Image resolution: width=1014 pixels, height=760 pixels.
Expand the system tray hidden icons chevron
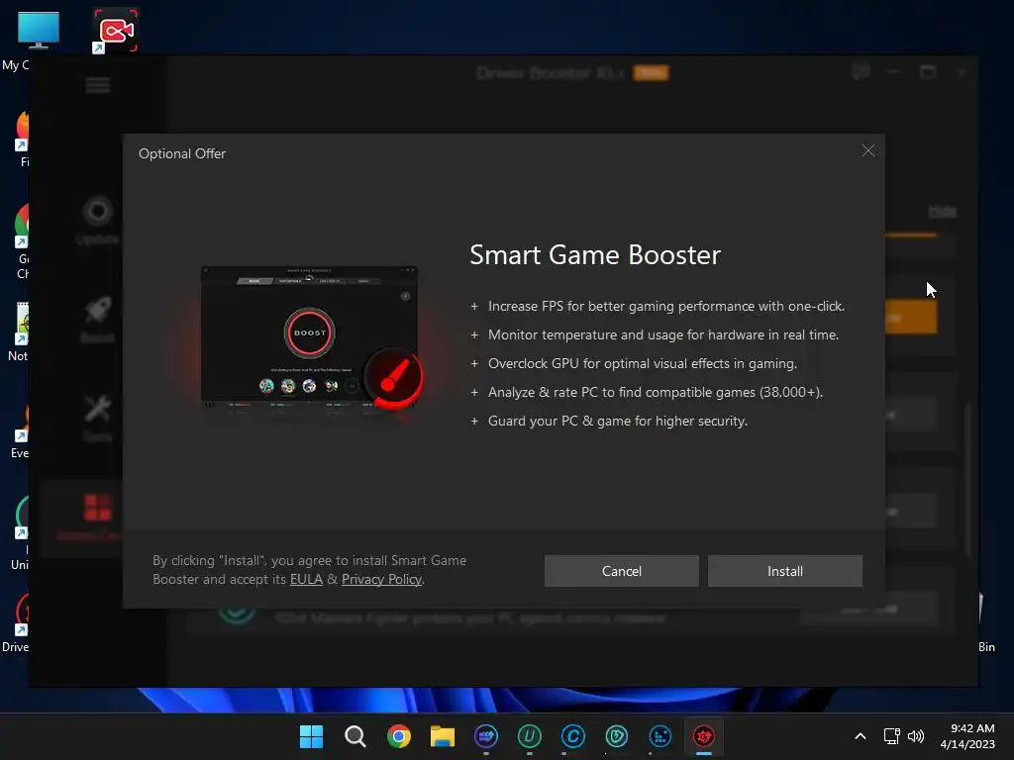(861, 736)
